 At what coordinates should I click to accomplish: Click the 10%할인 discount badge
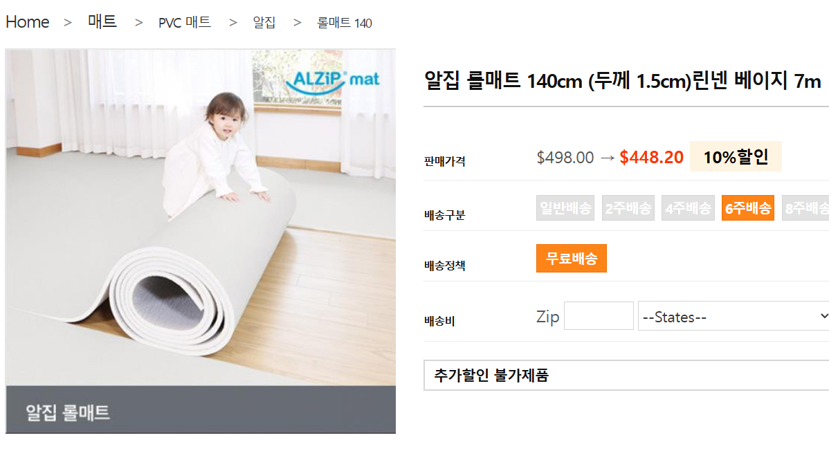click(736, 157)
